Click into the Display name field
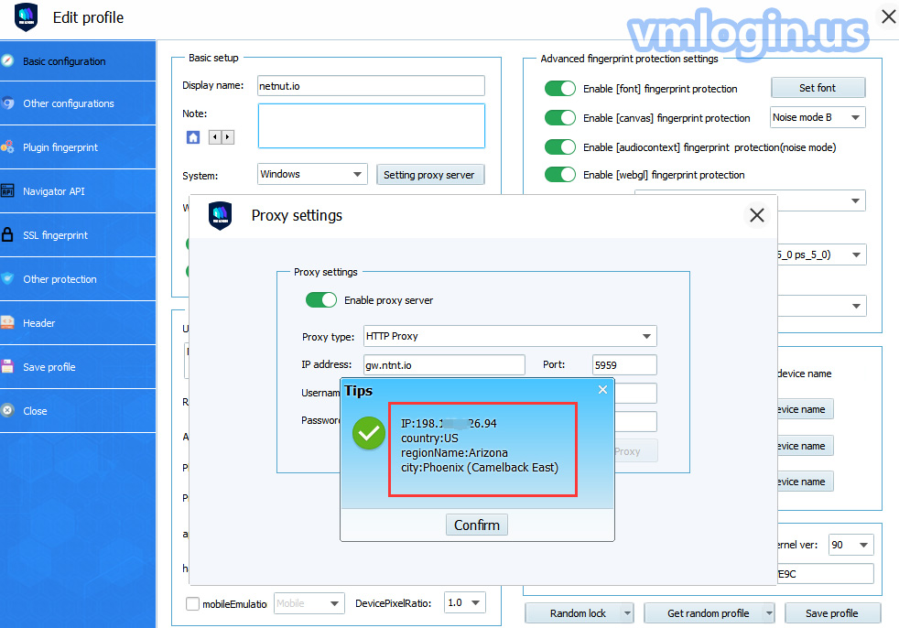Viewport: 899px width, 628px height. coord(371,86)
